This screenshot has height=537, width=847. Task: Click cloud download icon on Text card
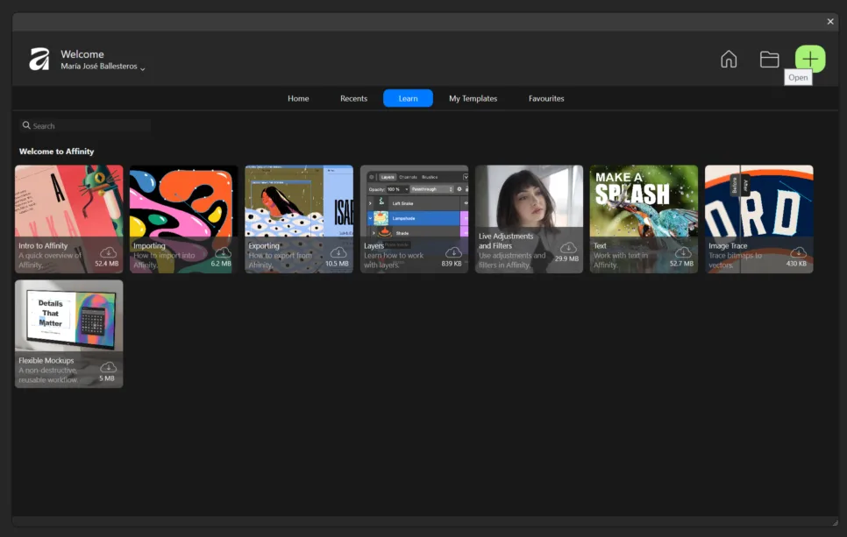682,252
